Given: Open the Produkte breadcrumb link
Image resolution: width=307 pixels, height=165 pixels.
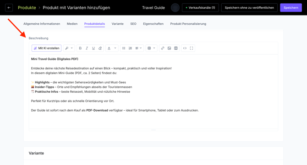Looking at the screenshot, I should pos(27,8).
